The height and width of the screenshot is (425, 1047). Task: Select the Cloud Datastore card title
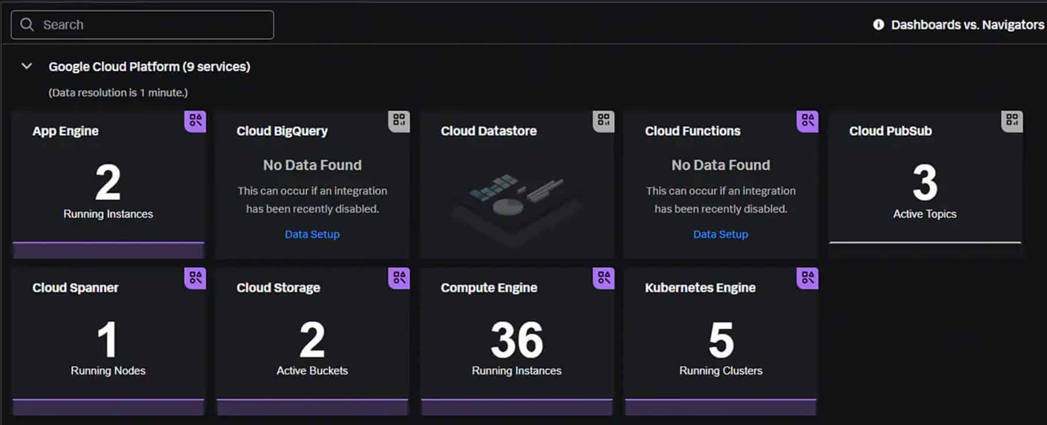(x=489, y=131)
